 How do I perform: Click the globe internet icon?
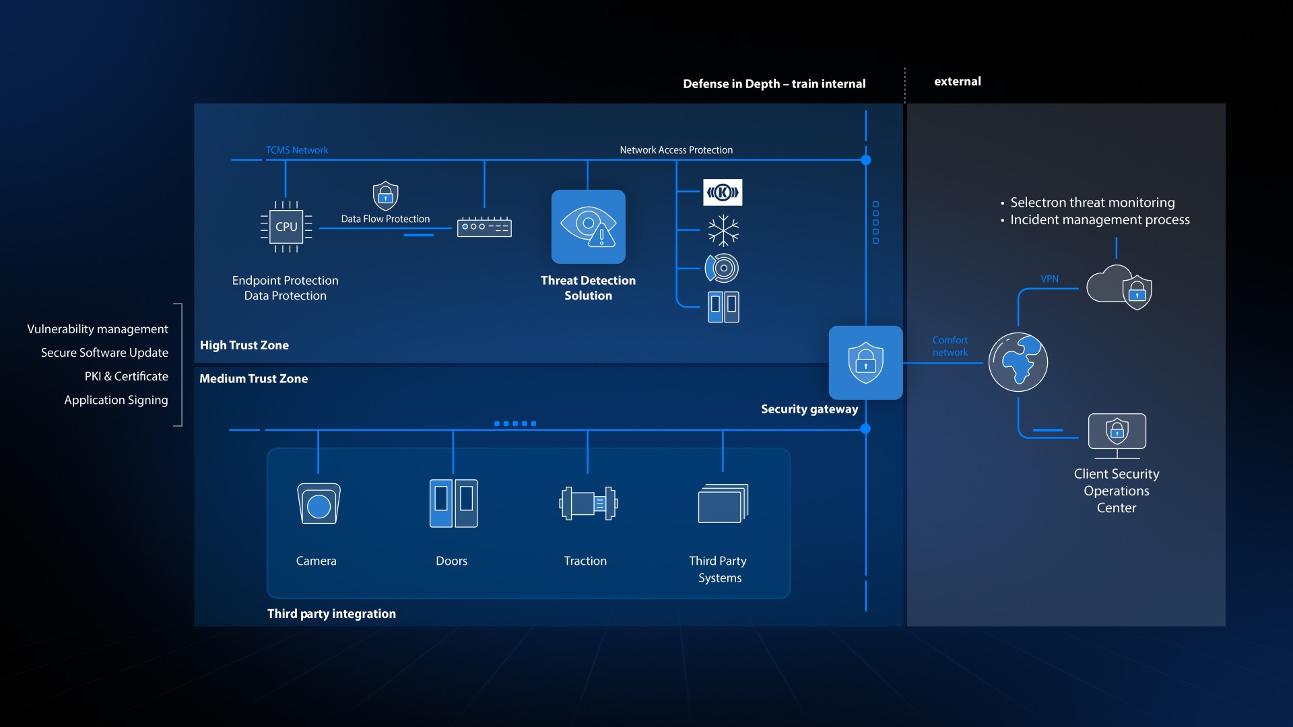coord(1018,362)
